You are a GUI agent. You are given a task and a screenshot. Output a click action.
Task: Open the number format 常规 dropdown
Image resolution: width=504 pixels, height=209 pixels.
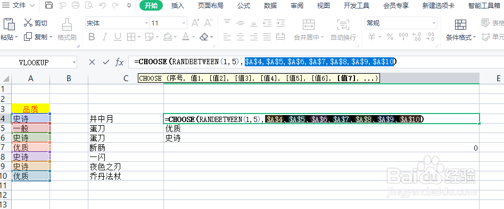pos(434,23)
